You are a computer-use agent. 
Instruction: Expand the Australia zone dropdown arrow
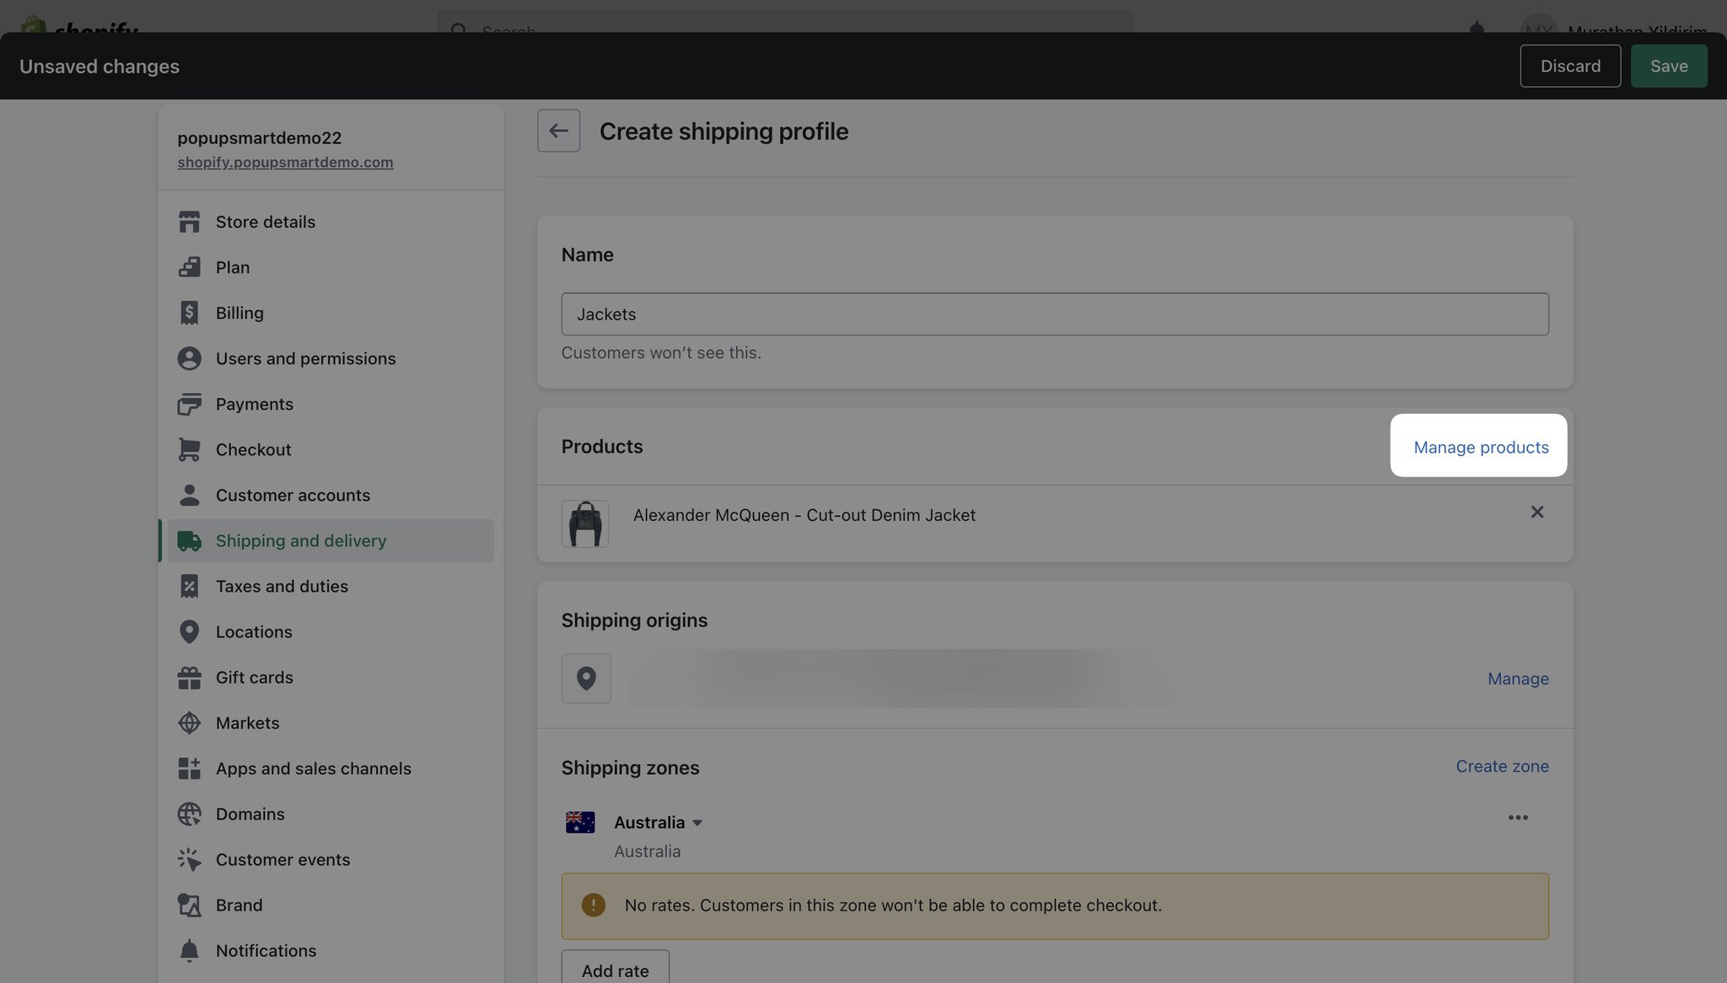click(x=697, y=823)
